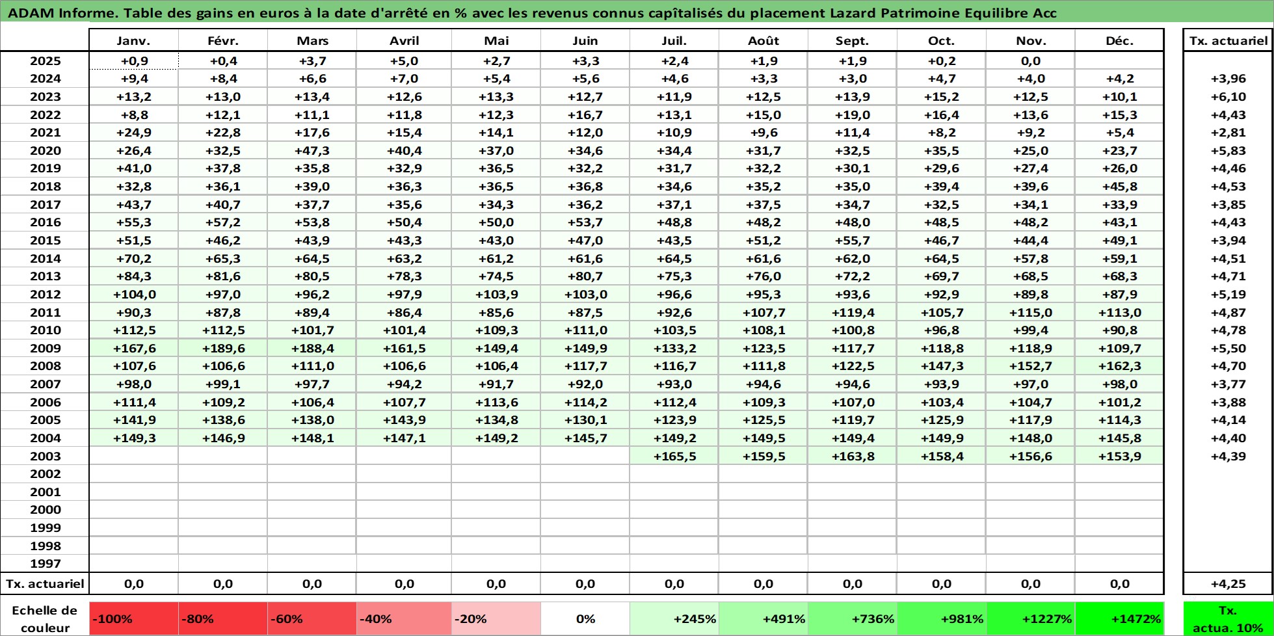Click the ADAM Informe title banner
The image size is (1274, 636).
(x=637, y=12)
